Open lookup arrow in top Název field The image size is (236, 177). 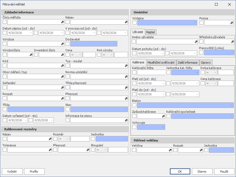pyautogui.click(x=126, y=22)
